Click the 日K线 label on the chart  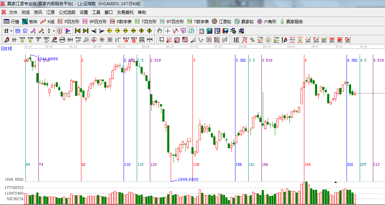[6, 49]
